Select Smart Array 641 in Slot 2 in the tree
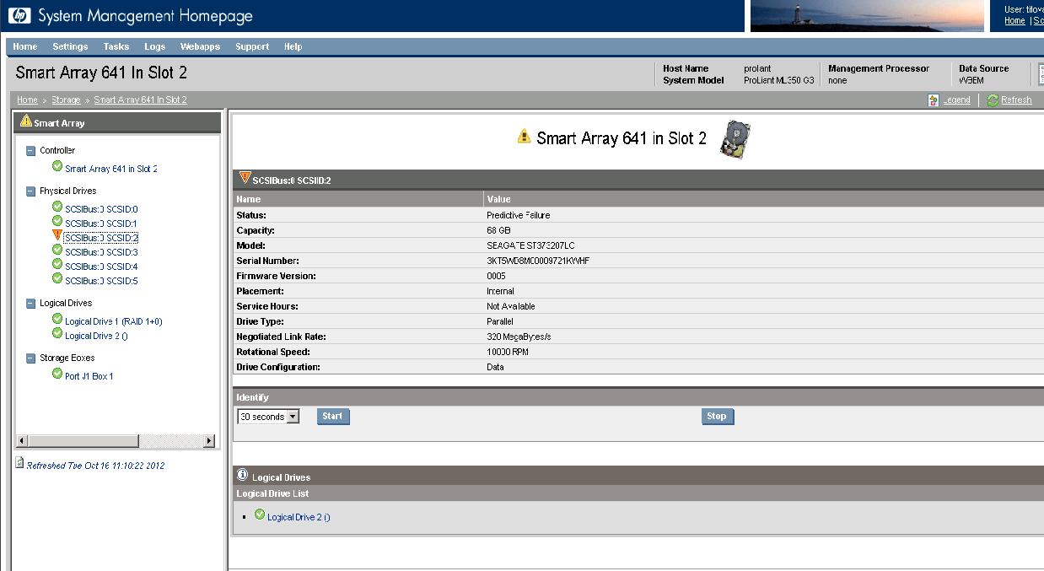Screen dimensions: 1044x571 click(111, 170)
